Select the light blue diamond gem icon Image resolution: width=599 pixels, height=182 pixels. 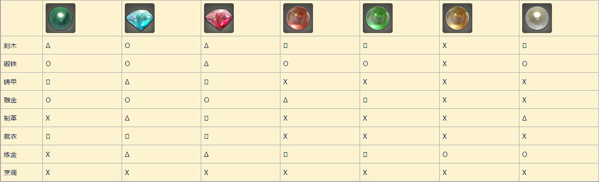(x=140, y=18)
